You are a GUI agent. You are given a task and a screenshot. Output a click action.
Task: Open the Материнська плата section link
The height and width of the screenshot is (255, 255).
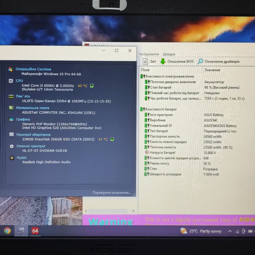33,108
